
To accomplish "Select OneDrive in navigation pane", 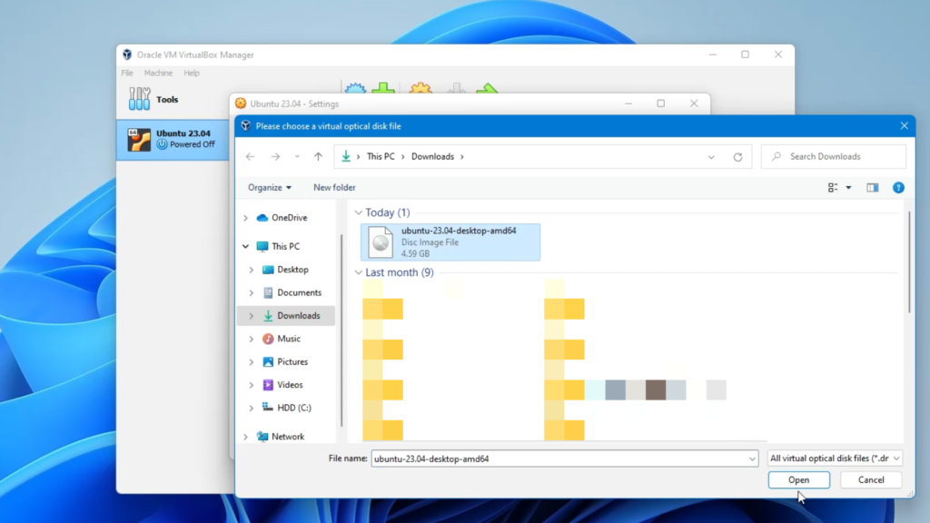I will (x=289, y=218).
